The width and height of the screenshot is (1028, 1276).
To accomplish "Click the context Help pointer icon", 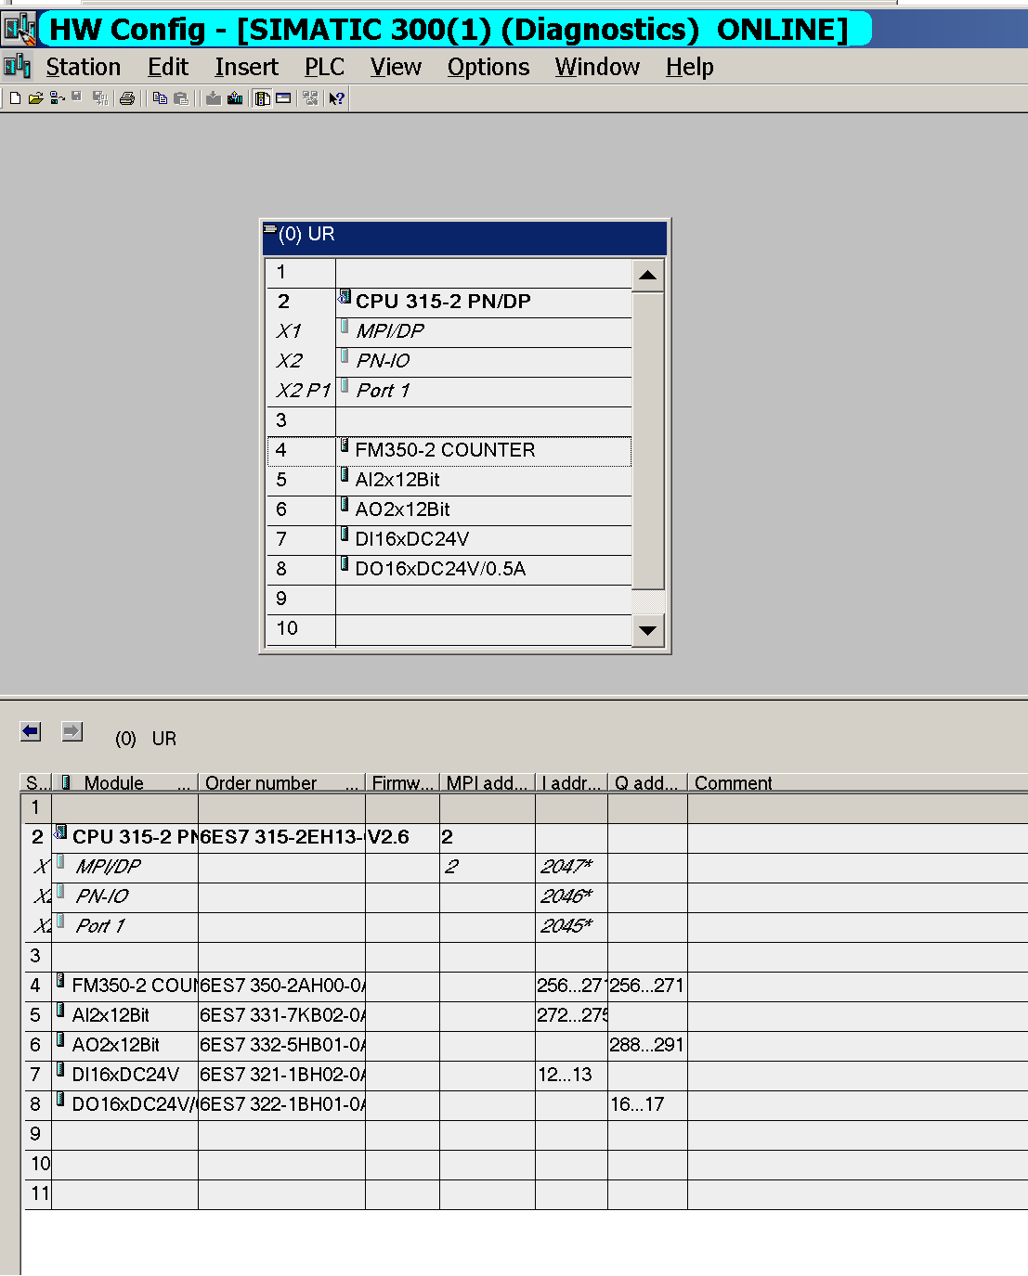I will coord(336,98).
